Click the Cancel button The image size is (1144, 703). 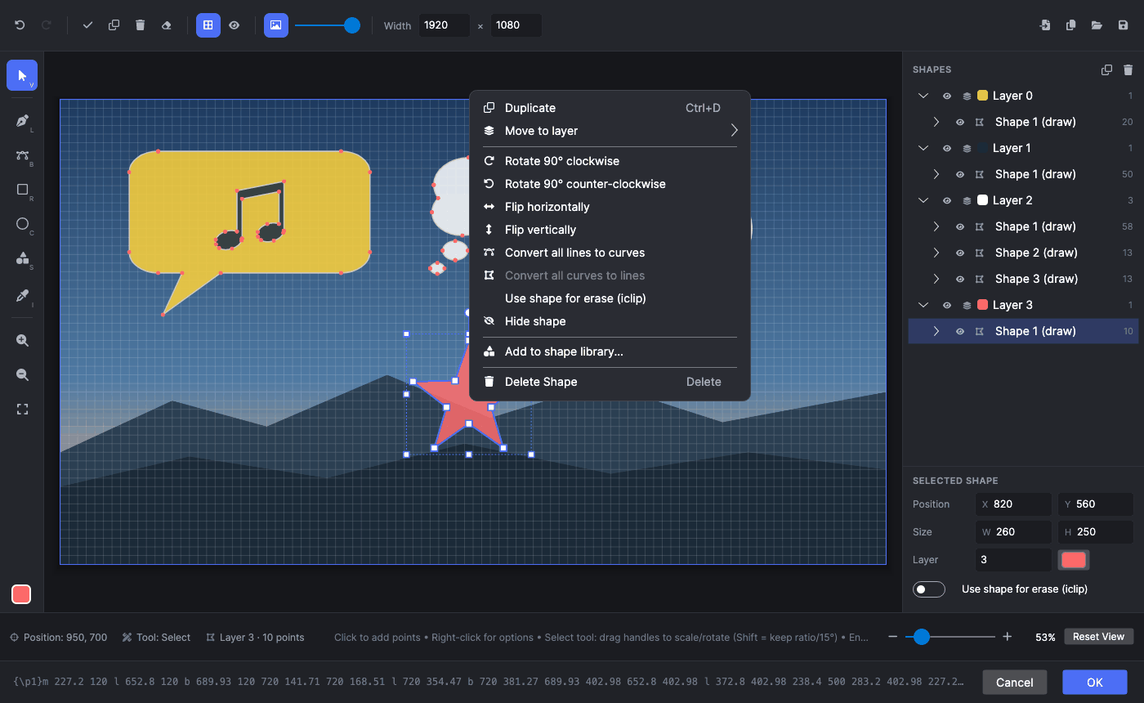(x=1015, y=683)
